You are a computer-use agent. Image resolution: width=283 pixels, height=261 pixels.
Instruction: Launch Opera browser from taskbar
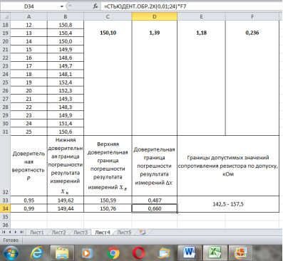click(139, 253)
